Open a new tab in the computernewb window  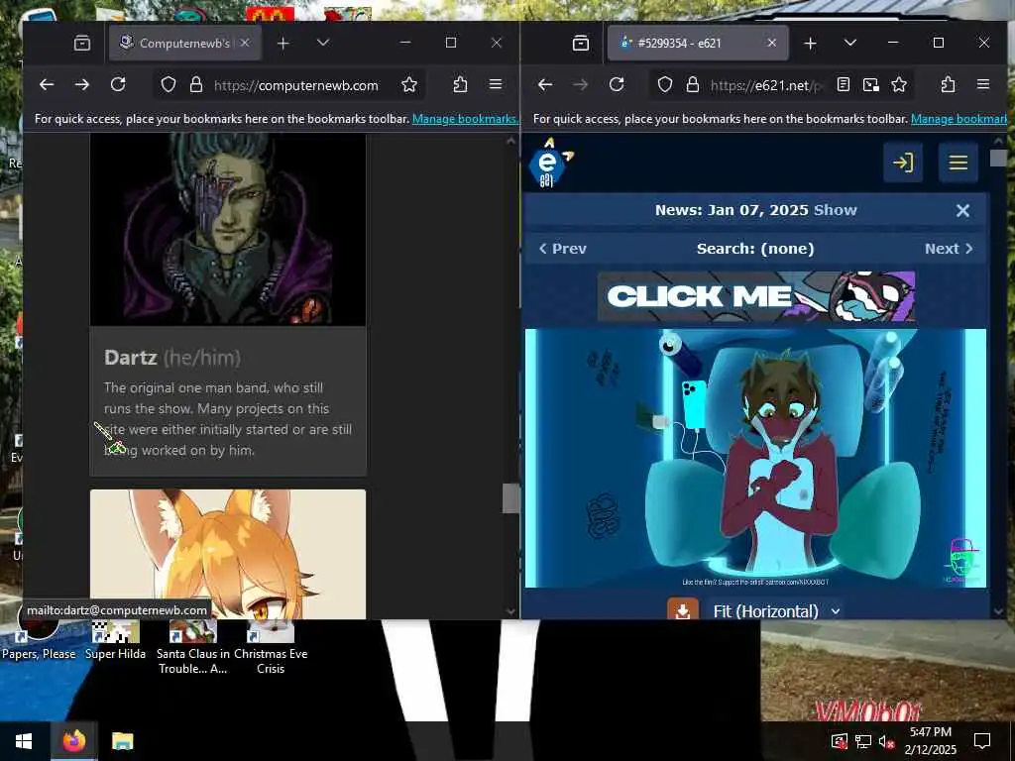282,44
